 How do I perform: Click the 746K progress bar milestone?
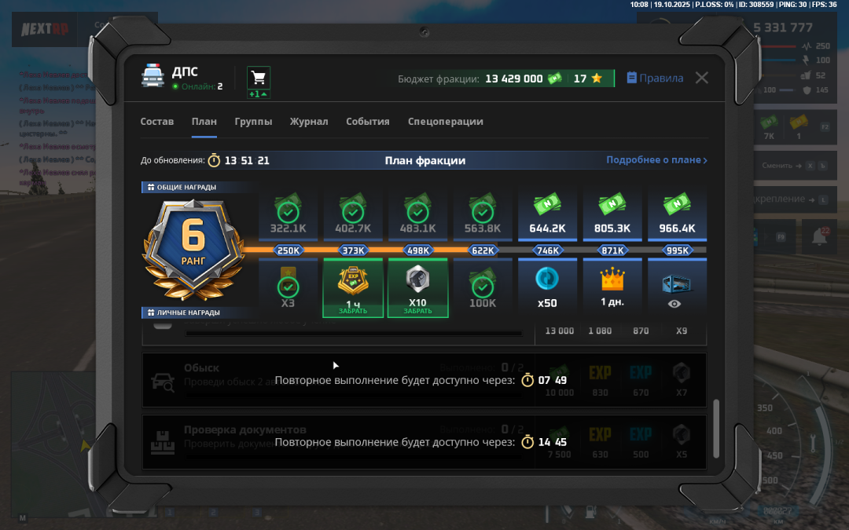pos(547,250)
